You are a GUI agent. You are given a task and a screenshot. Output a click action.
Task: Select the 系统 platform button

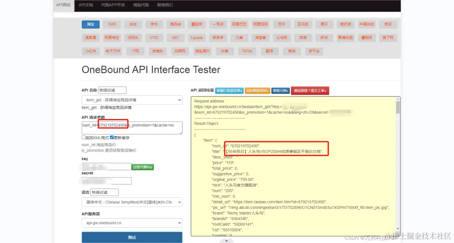[291, 51]
